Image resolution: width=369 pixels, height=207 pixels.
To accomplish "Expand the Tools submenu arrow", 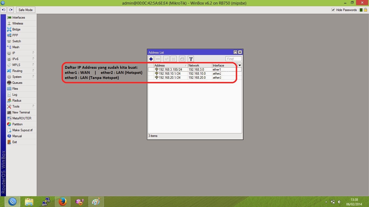I will coord(34,106).
